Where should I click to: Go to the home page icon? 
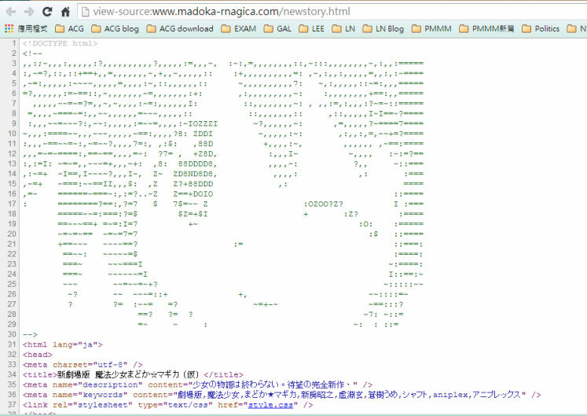[x=65, y=12]
